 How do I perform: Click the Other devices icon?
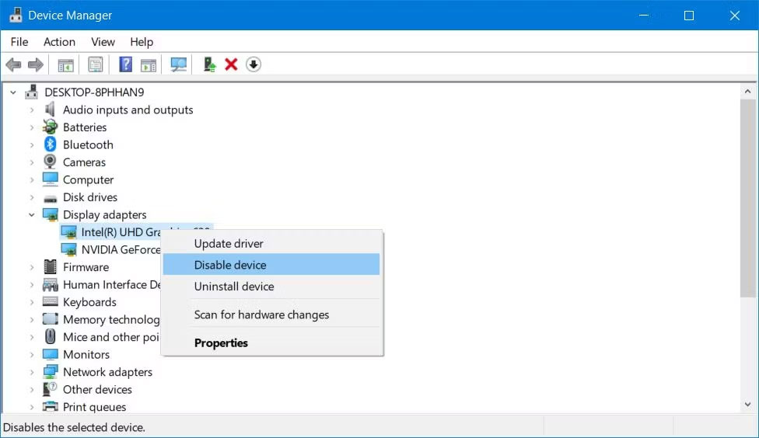[50, 389]
